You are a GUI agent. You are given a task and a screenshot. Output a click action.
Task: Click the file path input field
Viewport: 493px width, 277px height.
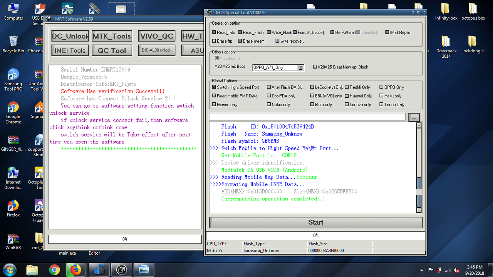[307, 117]
